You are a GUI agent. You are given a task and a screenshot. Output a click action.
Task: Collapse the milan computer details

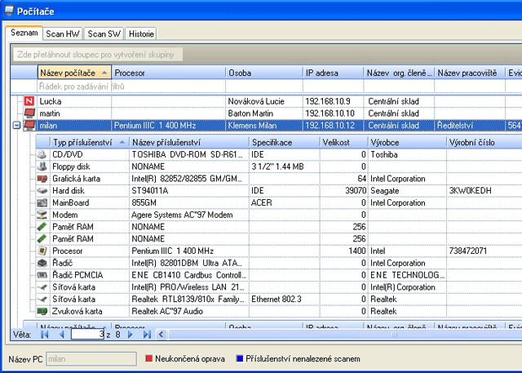pyautogui.click(x=16, y=126)
